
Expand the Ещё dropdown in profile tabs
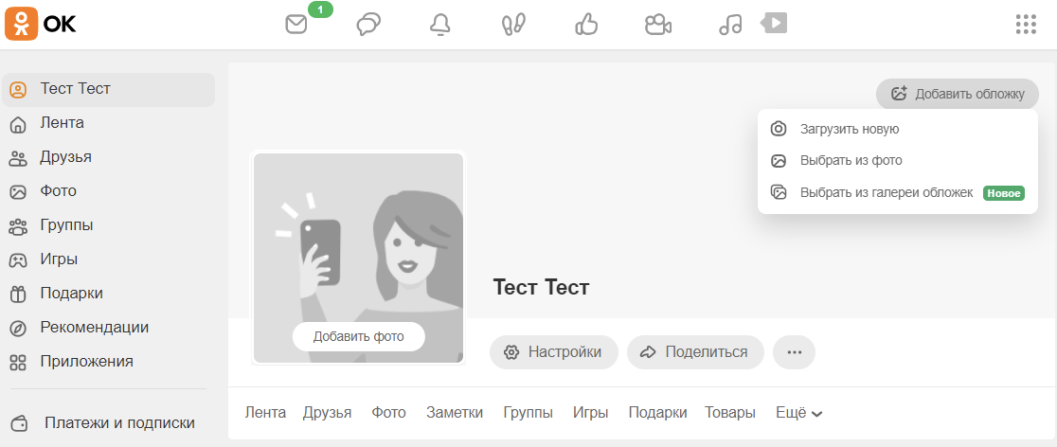pos(798,413)
